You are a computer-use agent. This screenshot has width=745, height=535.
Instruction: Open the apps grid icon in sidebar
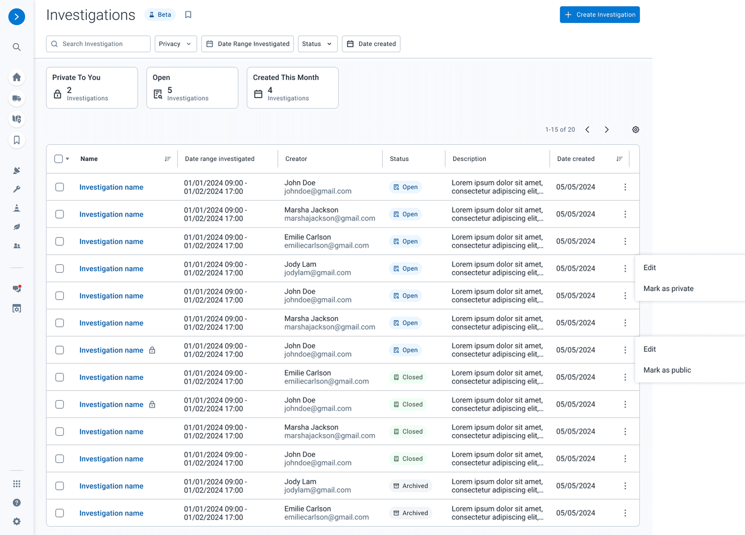click(x=17, y=484)
